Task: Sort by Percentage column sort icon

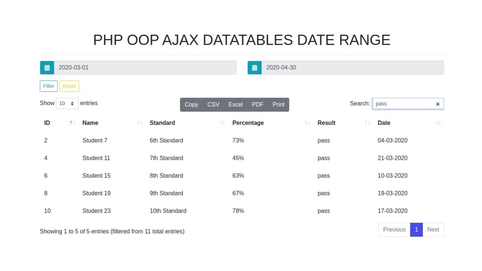Action: (x=307, y=123)
